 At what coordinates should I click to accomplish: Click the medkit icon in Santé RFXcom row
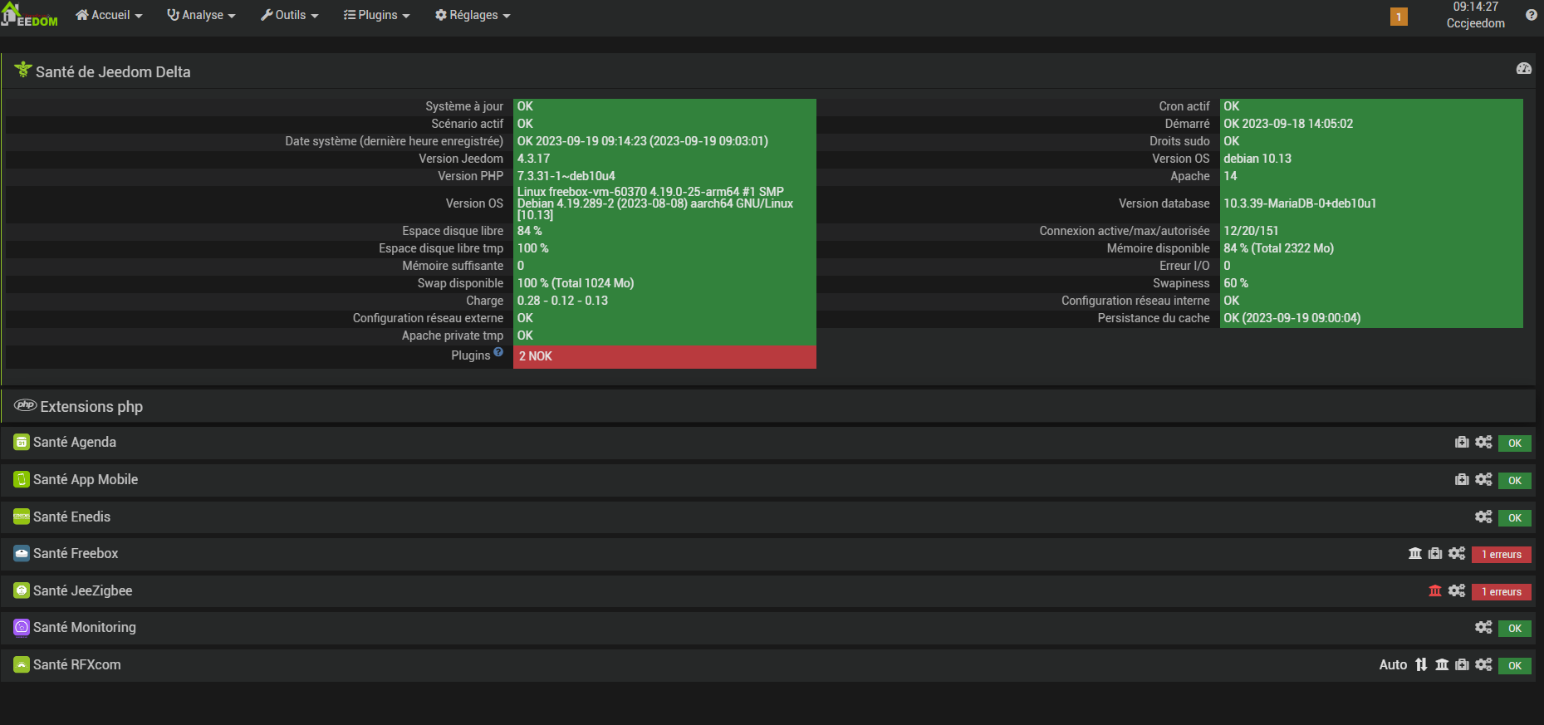[x=1462, y=665]
